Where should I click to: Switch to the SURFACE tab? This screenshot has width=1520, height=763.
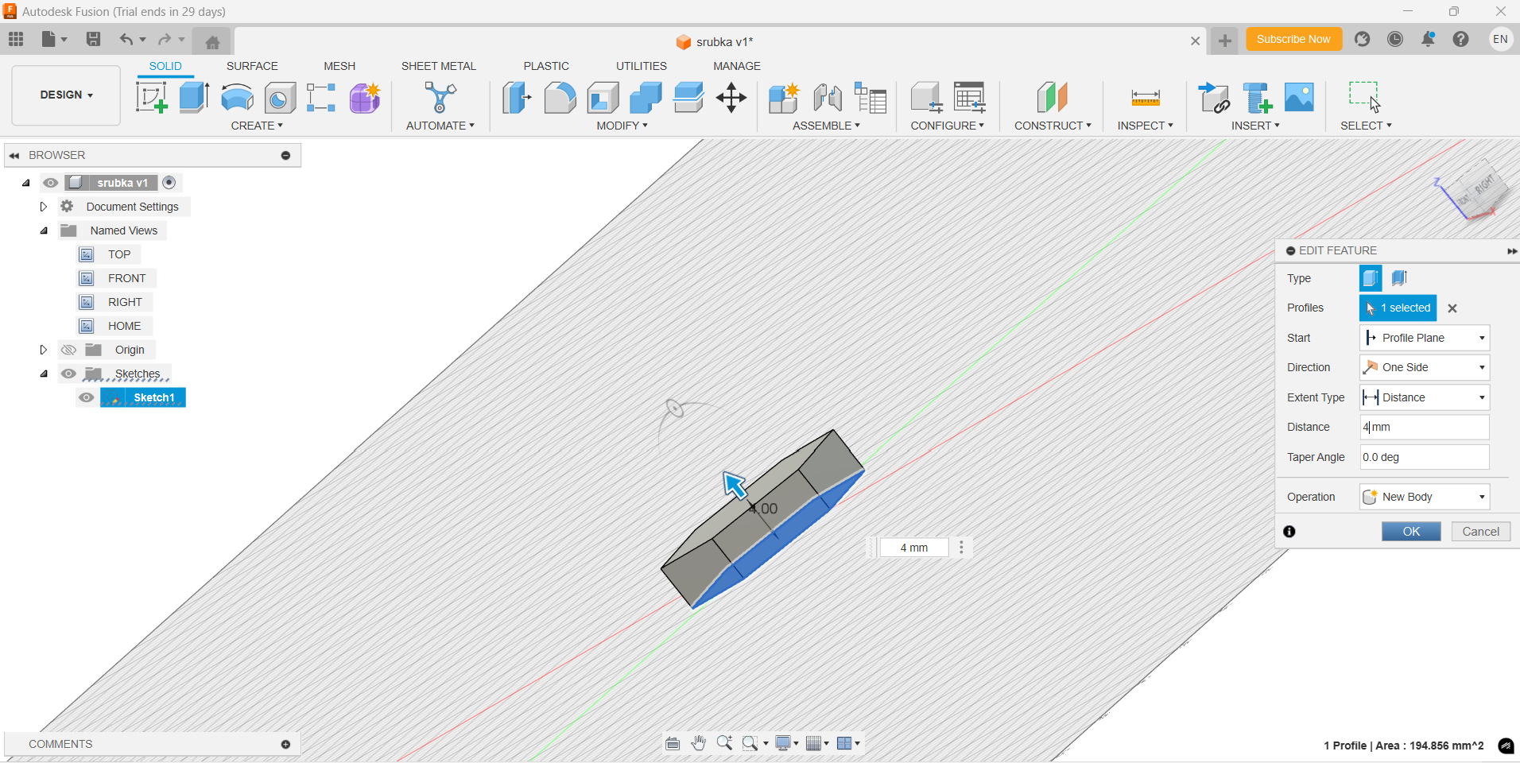(x=252, y=66)
